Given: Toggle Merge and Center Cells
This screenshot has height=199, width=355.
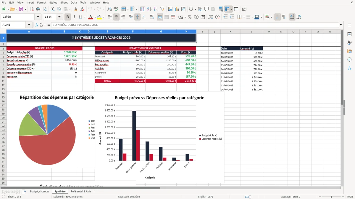Looking at the screenshot, I should tap(160, 17).
